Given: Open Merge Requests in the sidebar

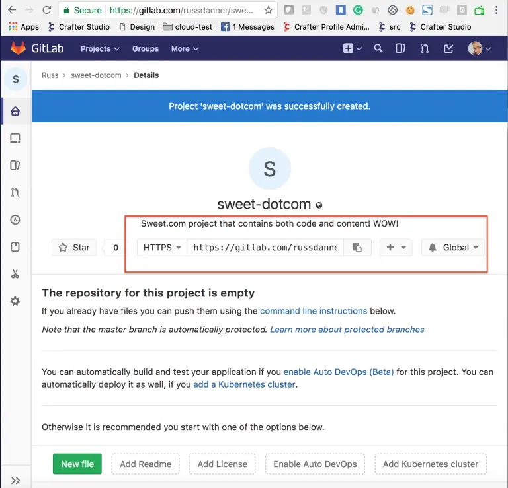Looking at the screenshot, I should [15, 193].
